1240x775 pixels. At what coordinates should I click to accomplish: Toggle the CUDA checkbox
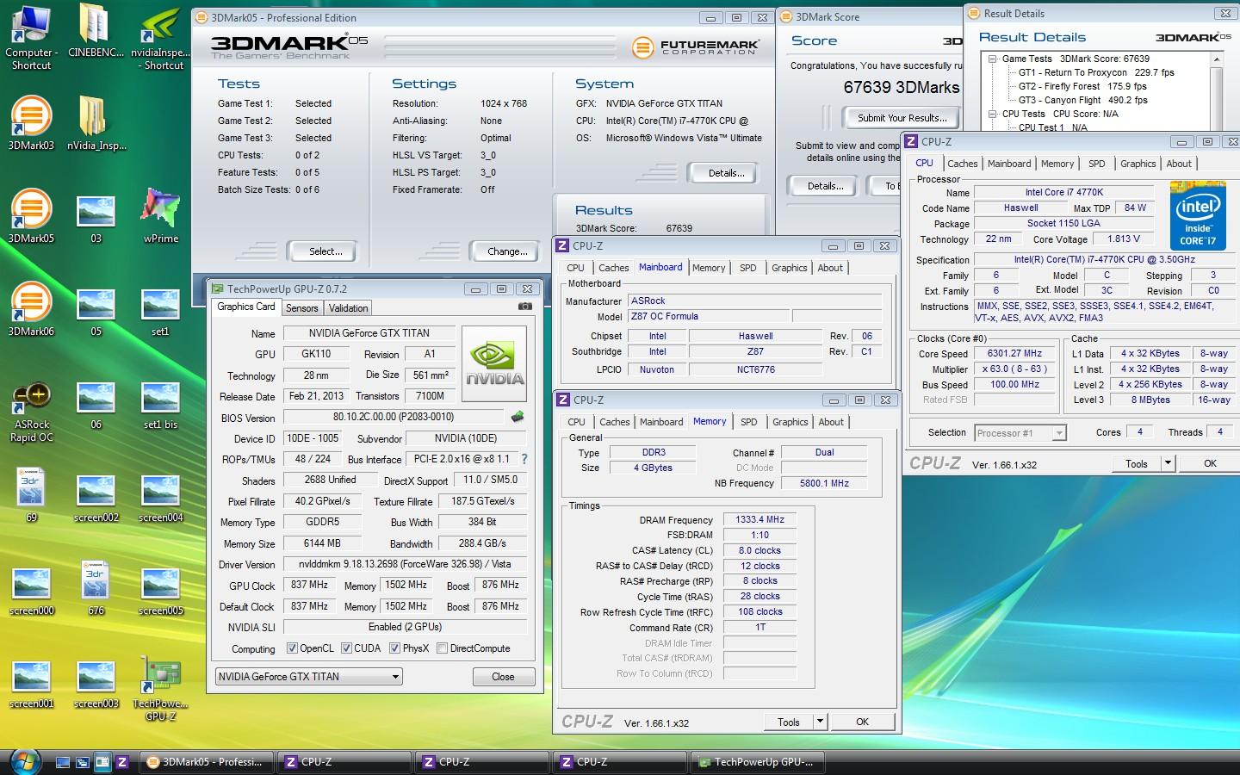pyautogui.click(x=346, y=648)
